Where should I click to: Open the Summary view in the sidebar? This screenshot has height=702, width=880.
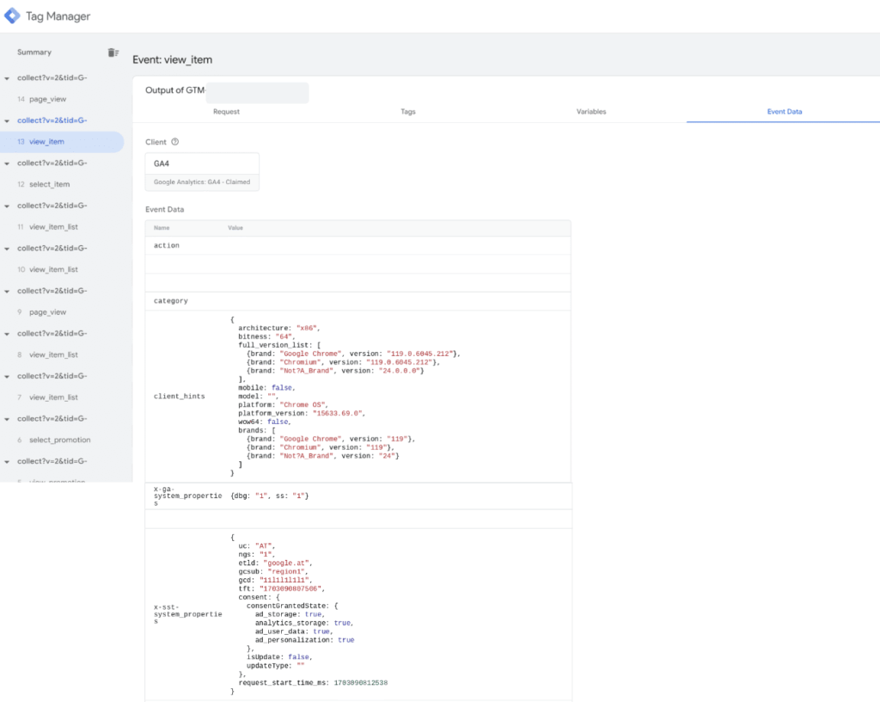(x=34, y=52)
